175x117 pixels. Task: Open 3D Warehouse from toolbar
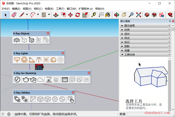(147, 15)
